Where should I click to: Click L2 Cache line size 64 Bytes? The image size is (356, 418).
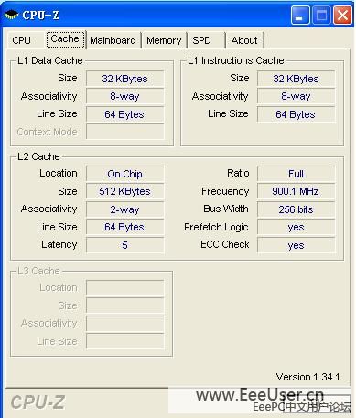point(124,227)
